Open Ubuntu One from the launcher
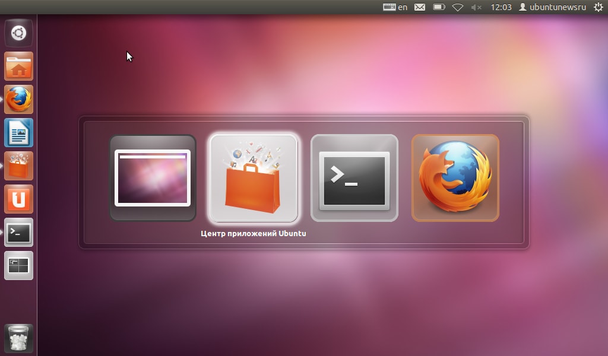The image size is (608, 356). pyautogui.click(x=18, y=199)
